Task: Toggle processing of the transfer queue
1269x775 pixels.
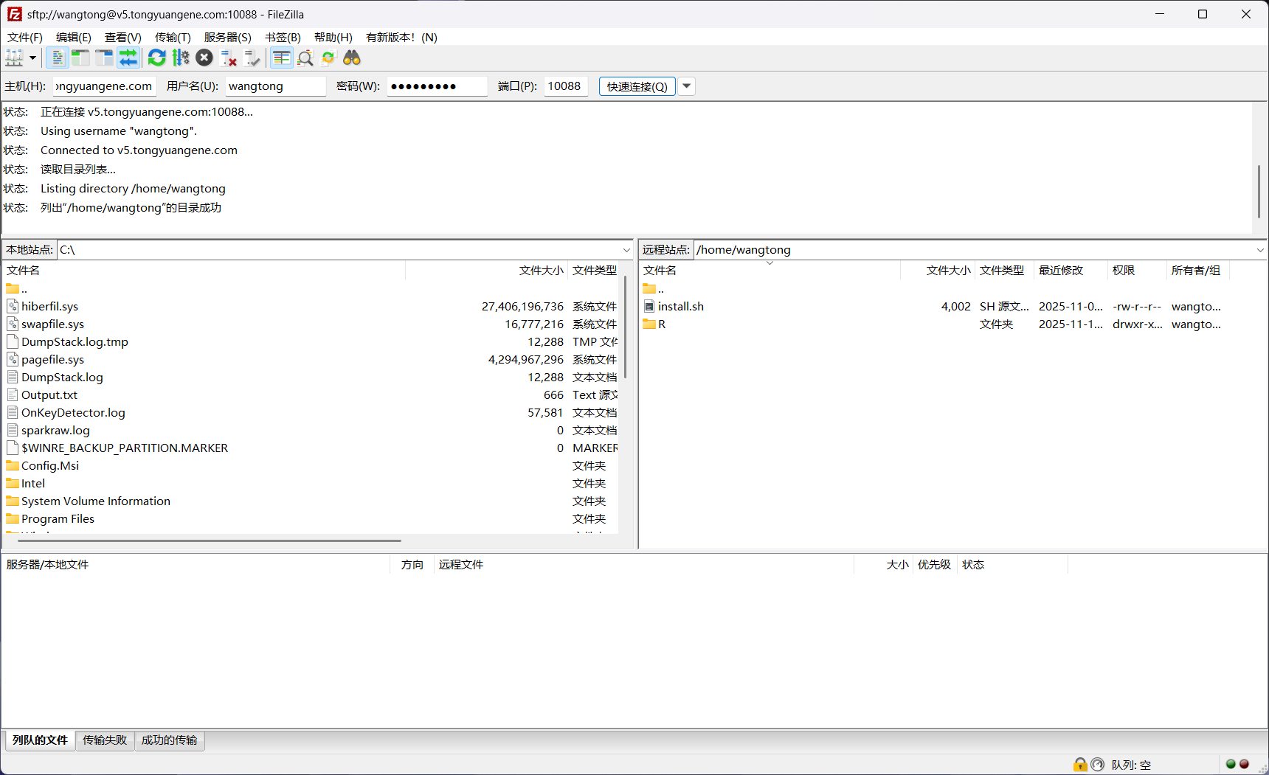Action: pyautogui.click(x=181, y=58)
